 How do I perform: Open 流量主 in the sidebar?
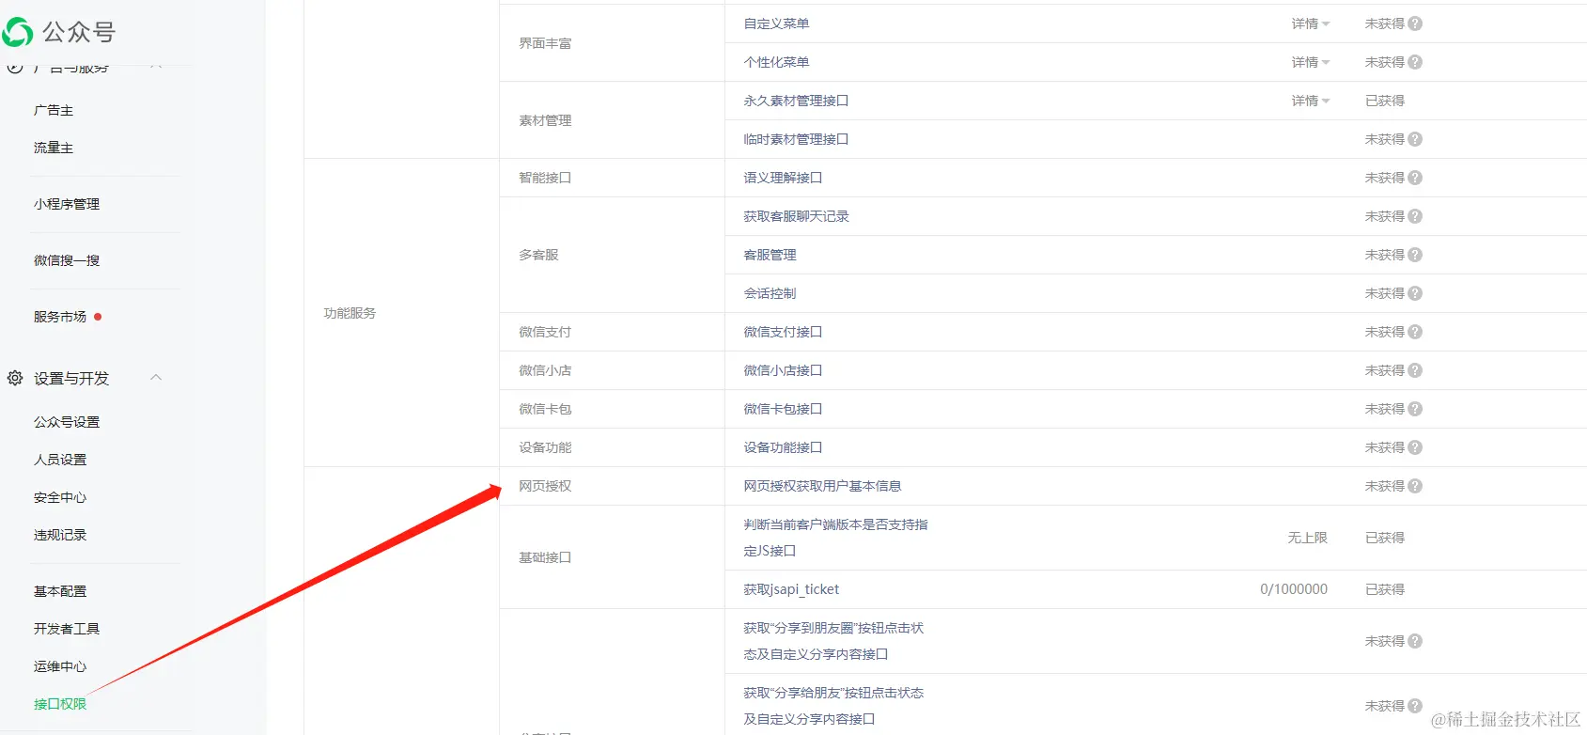pos(54,148)
